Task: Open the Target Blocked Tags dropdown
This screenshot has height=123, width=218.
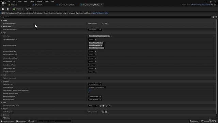Action: (96, 72)
